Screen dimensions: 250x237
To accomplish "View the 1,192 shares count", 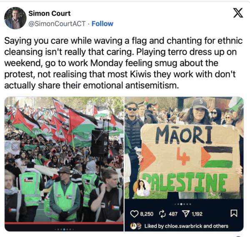I will [197, 214].
